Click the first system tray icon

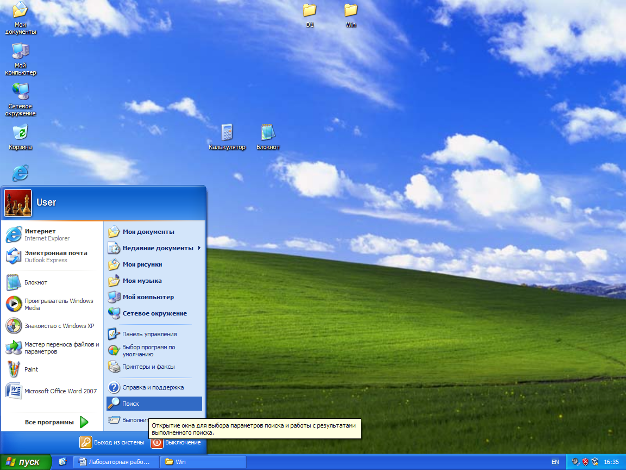575,462
